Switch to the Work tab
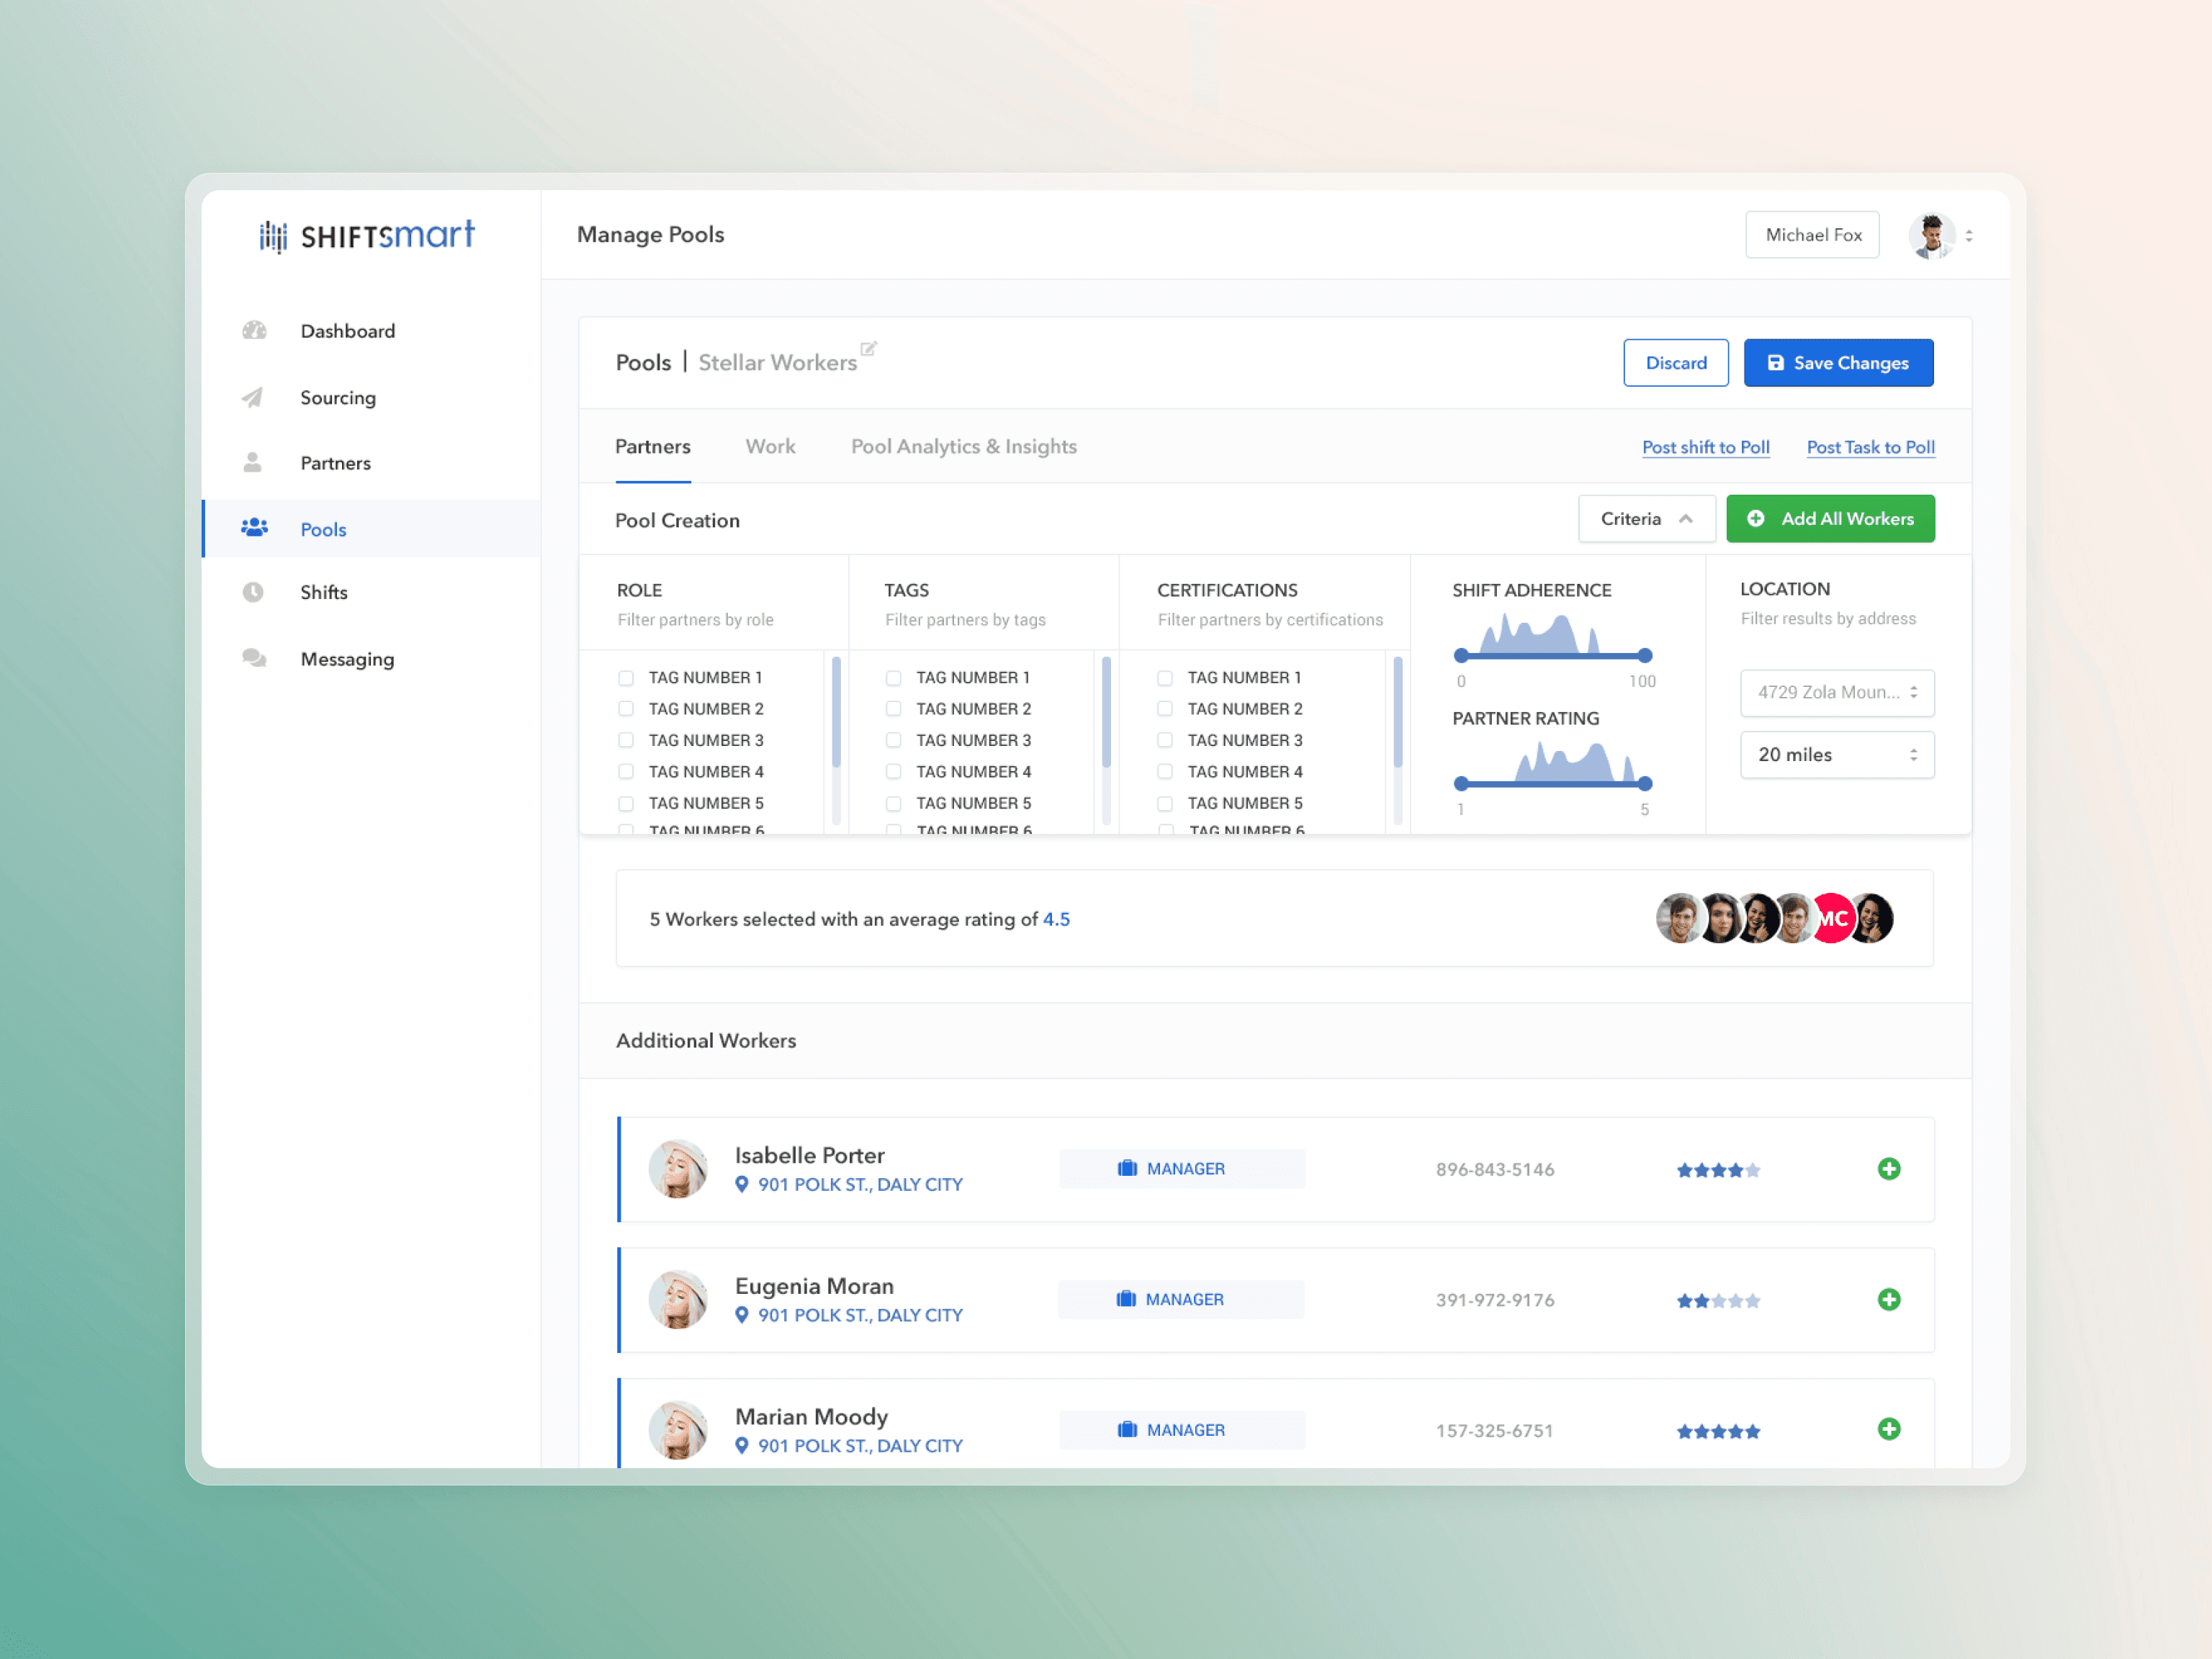The image size is (2212, 1659). [x=770, y=447]
